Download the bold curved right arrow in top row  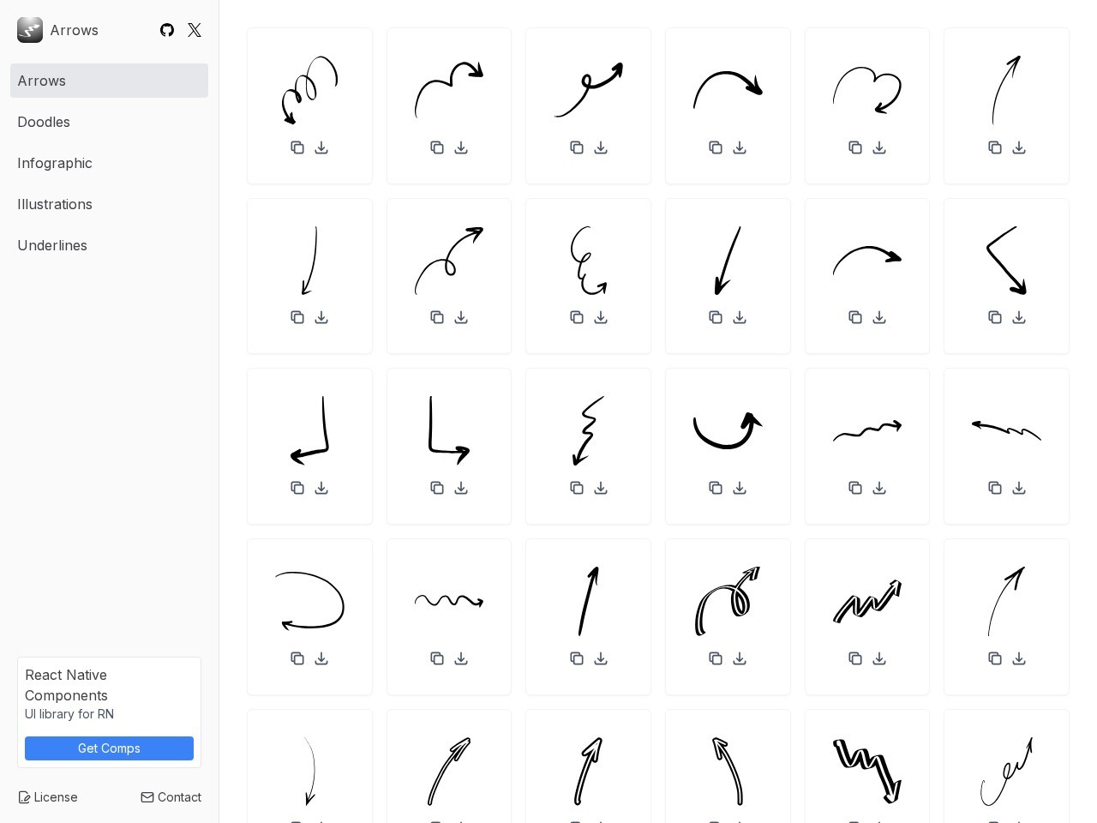pyautogui.click(x=740, y=147)
